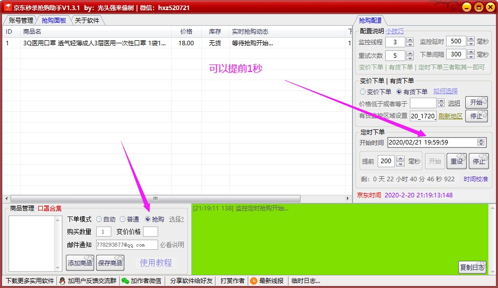Minimize the window with the yellow button
The width and height of the screenshot is (498, 288).
[467, 8]
